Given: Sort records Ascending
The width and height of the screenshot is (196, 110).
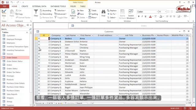Looking at the screenshot, I should [46, 10].
